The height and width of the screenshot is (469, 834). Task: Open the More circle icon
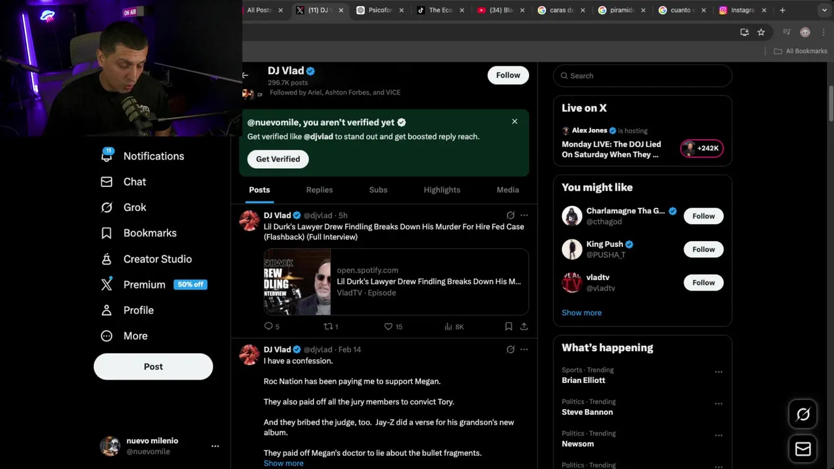(x=107, y=336)
